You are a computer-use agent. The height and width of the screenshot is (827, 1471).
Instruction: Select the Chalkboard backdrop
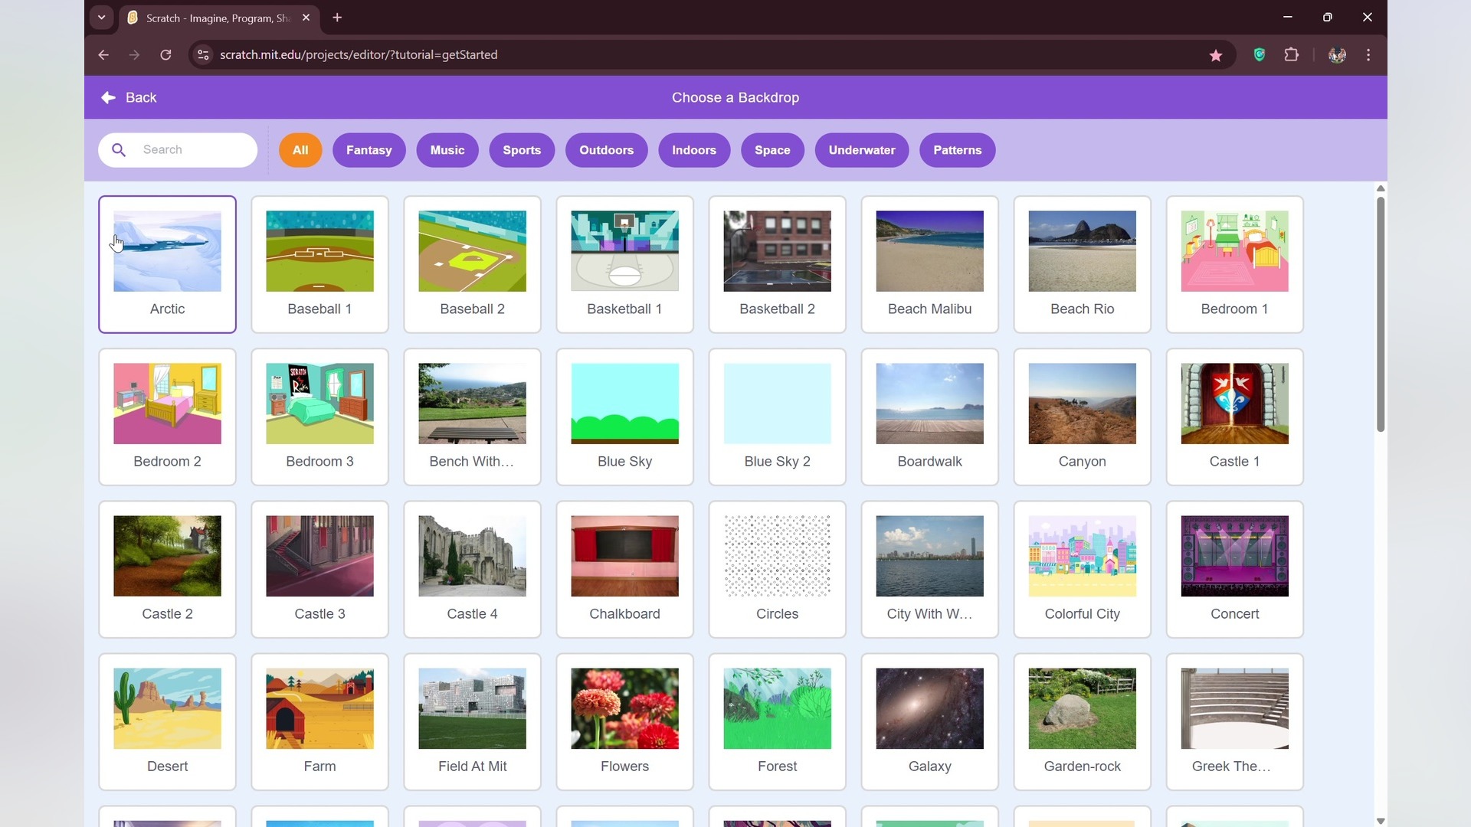point(624,569)
